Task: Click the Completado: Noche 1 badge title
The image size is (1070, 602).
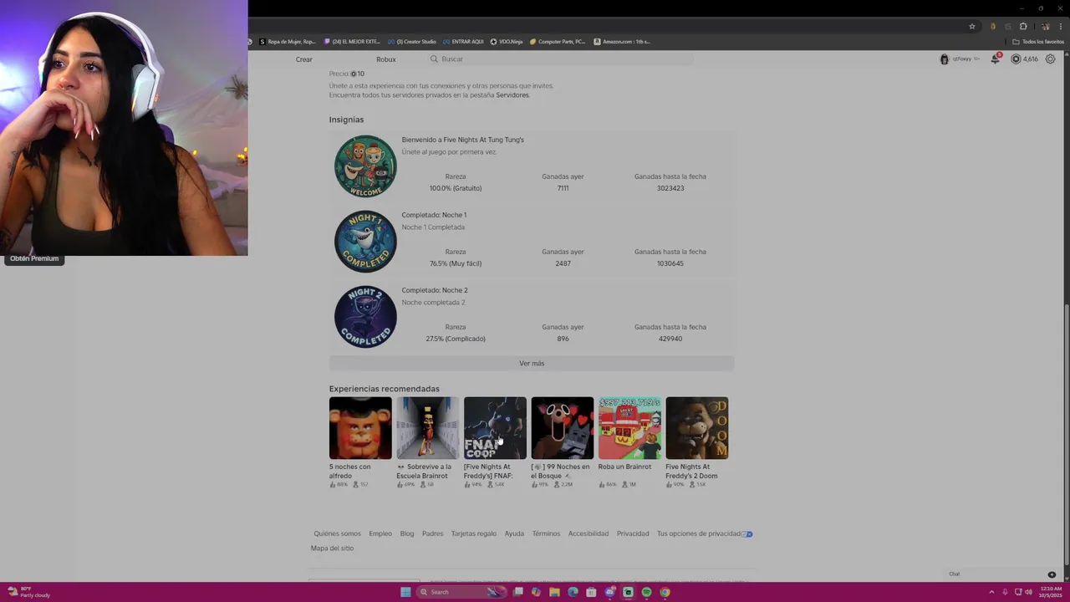Action: (434, 215)
